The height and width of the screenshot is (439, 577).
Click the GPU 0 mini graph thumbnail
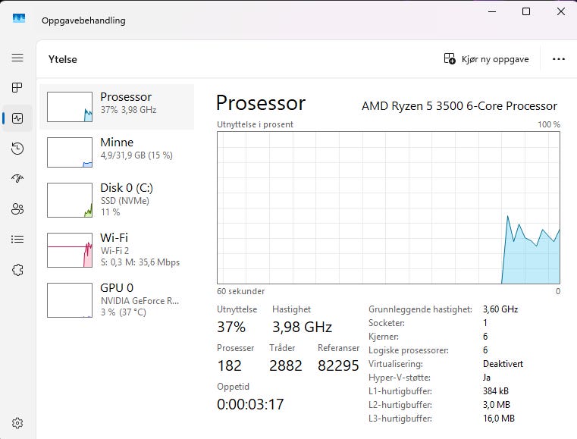click(x=70, y=300)
